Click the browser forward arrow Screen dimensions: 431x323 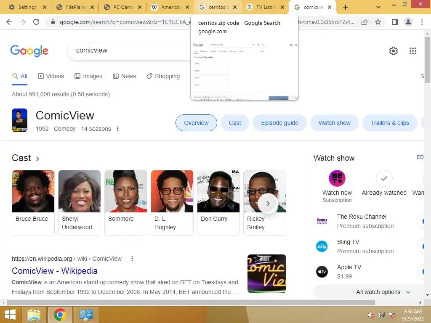click(23, 22)
